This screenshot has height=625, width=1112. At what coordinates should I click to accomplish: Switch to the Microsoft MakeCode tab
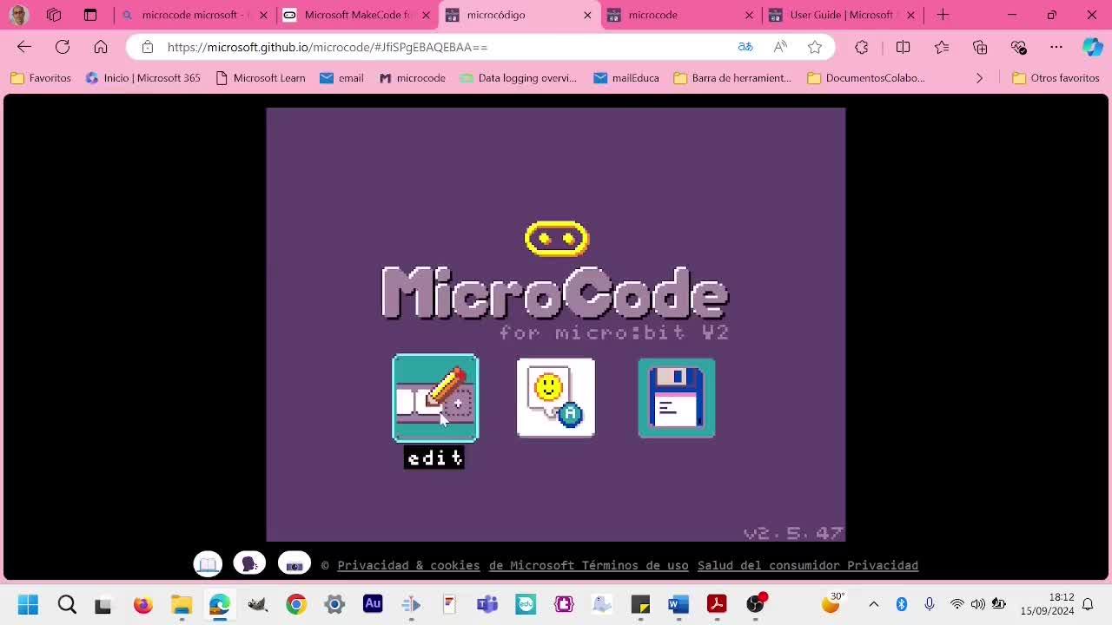point(356,15)
